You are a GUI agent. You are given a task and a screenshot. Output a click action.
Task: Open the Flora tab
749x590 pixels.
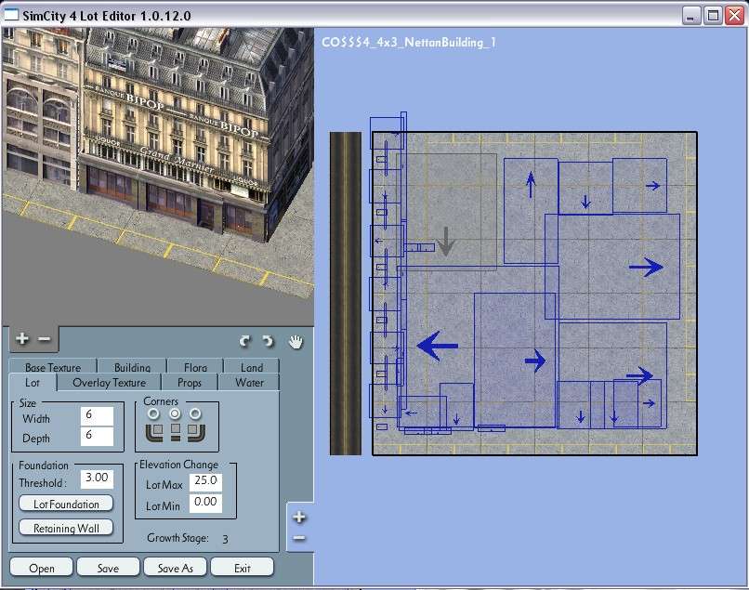tap(195, 367)
